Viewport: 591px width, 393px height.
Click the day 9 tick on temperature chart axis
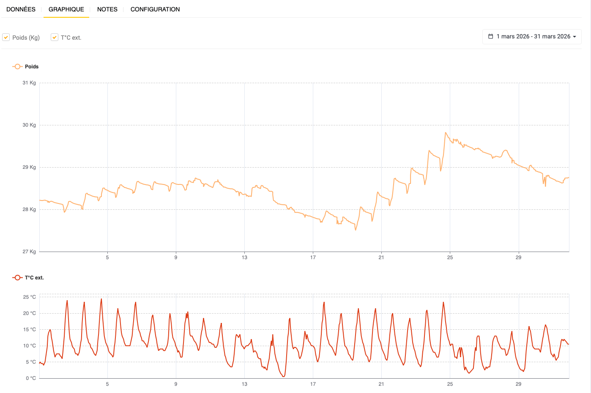176,384
